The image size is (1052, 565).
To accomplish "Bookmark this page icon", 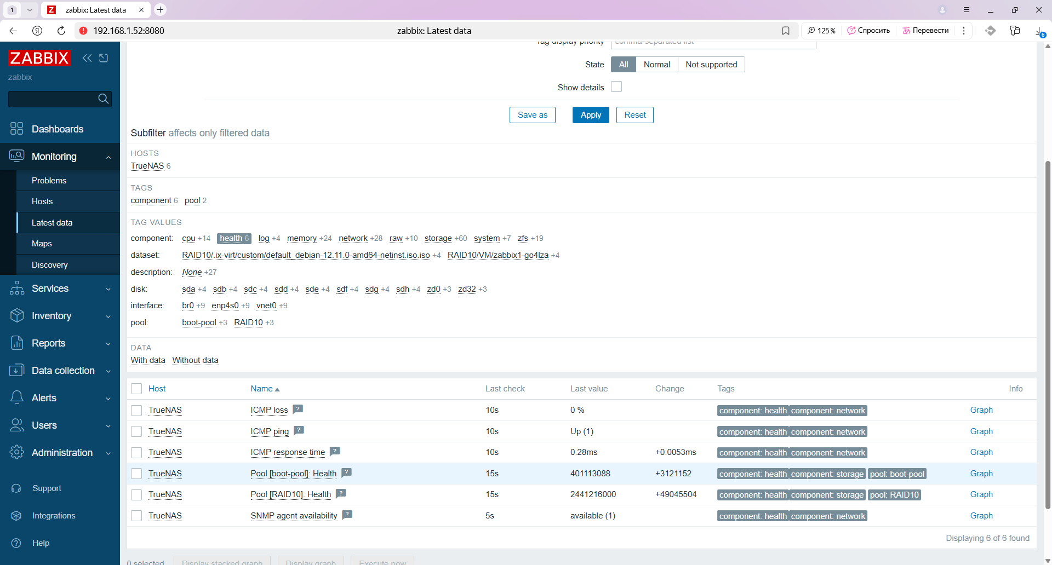I will click(x=786, y=31).
